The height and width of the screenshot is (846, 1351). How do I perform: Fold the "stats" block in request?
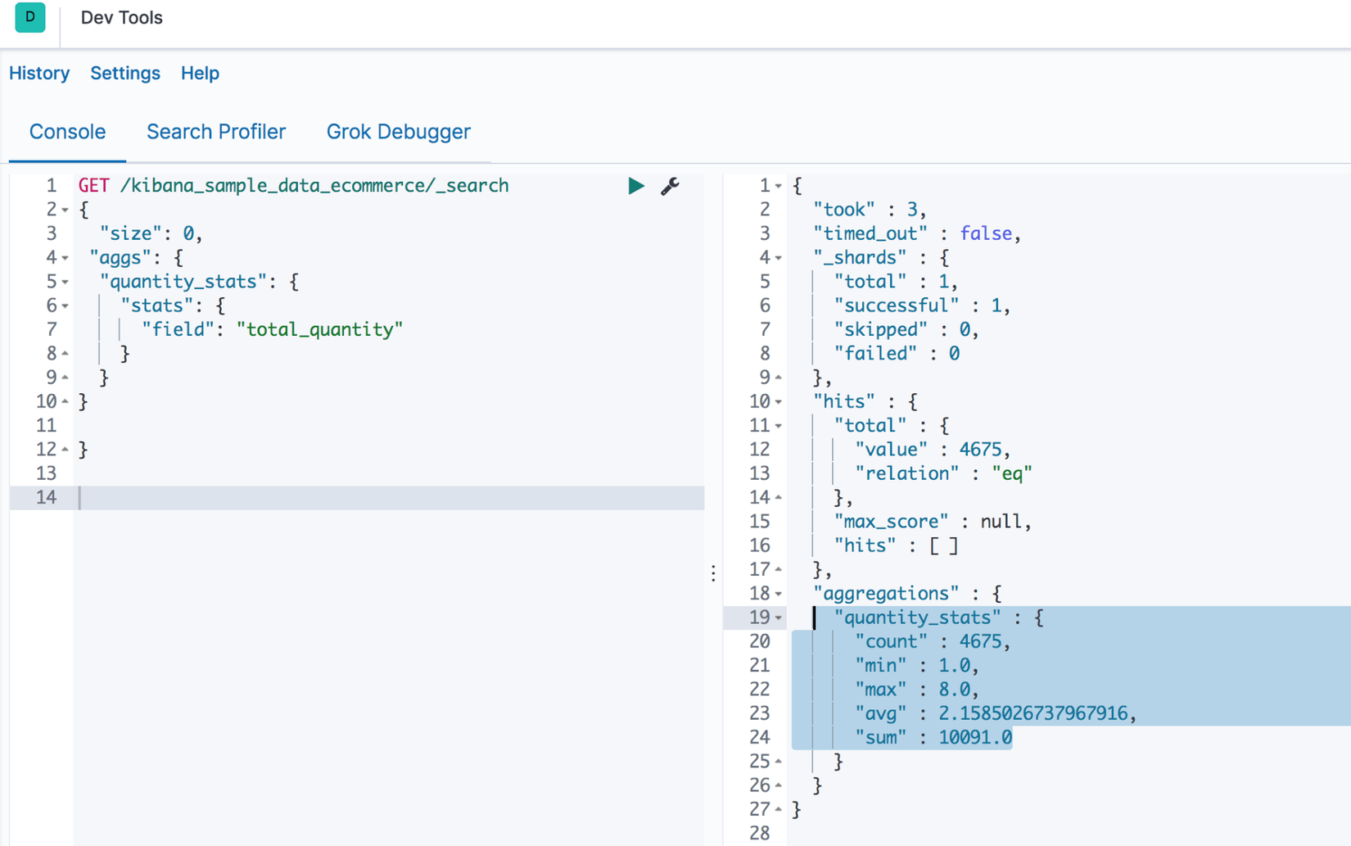(65, 306)
